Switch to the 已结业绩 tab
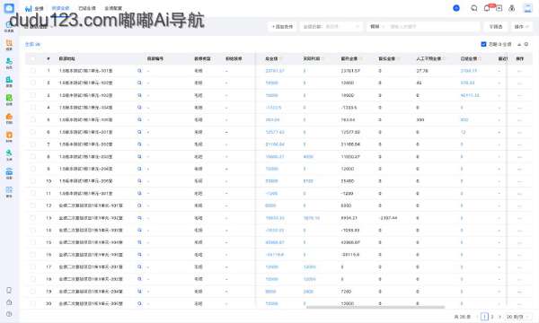The height and width of the screenshot is (323, 539). 87,8
